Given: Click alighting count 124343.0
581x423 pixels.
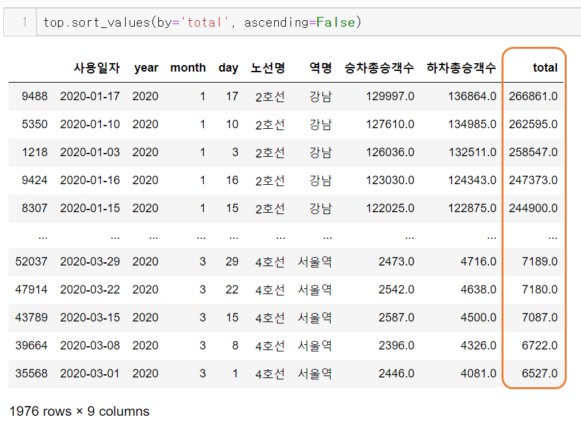Looking at the screenshot, I should 472,180.
